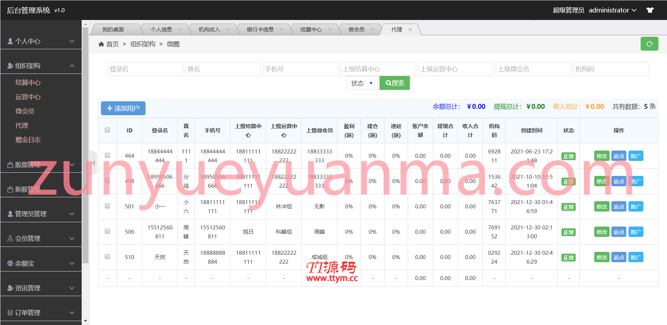667x325 pixels.
Task: Close the 机构收入 tab
Action: coord(228,30)
